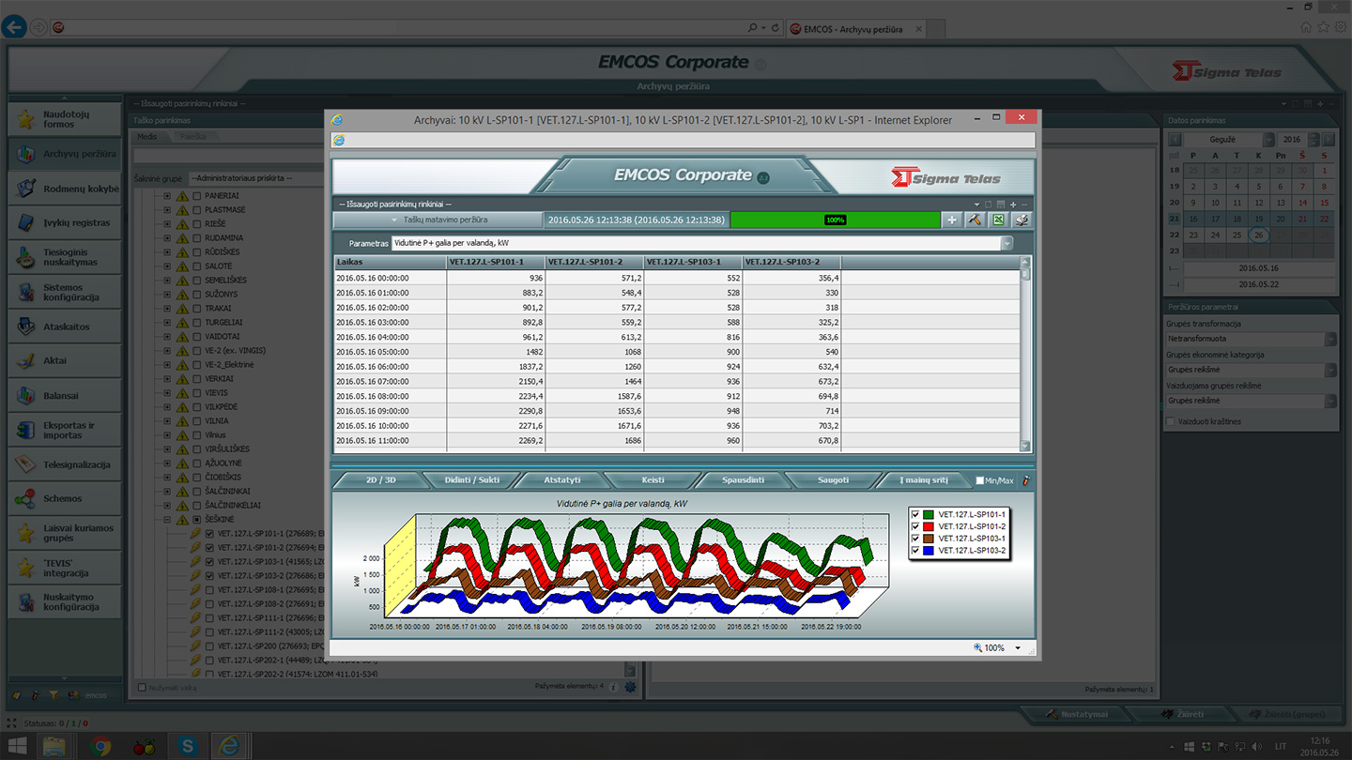Enable Vaizduoti kraštines checkbox
1352x760 pixels.
(1171, 422)
